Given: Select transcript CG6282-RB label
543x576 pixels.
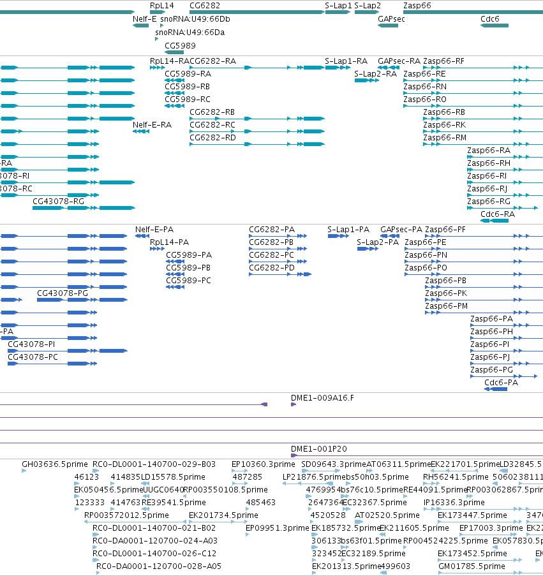Looking at the screenshot, I should (212, 112).
